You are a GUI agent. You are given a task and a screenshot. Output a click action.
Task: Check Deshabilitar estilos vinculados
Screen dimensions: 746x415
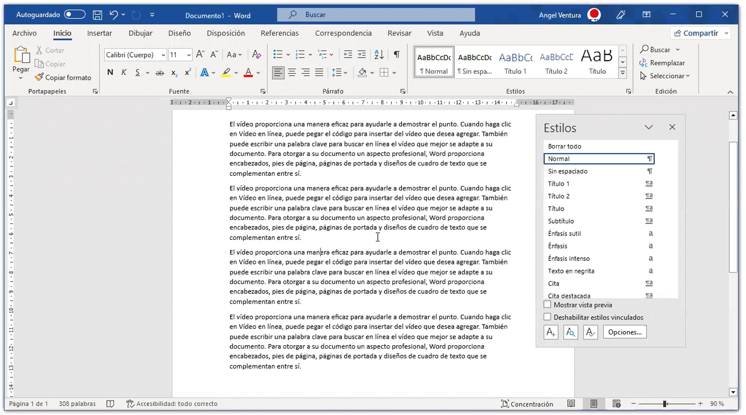coord(547,317)
